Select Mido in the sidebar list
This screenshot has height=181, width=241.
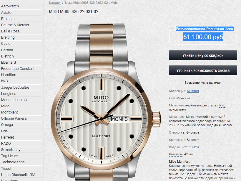point(5,106)
